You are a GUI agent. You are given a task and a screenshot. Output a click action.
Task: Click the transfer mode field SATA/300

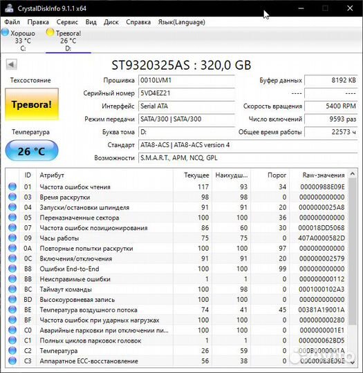click(x=187, y=119)
